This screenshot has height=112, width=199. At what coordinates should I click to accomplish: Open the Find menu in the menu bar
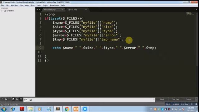pos(21,5)
